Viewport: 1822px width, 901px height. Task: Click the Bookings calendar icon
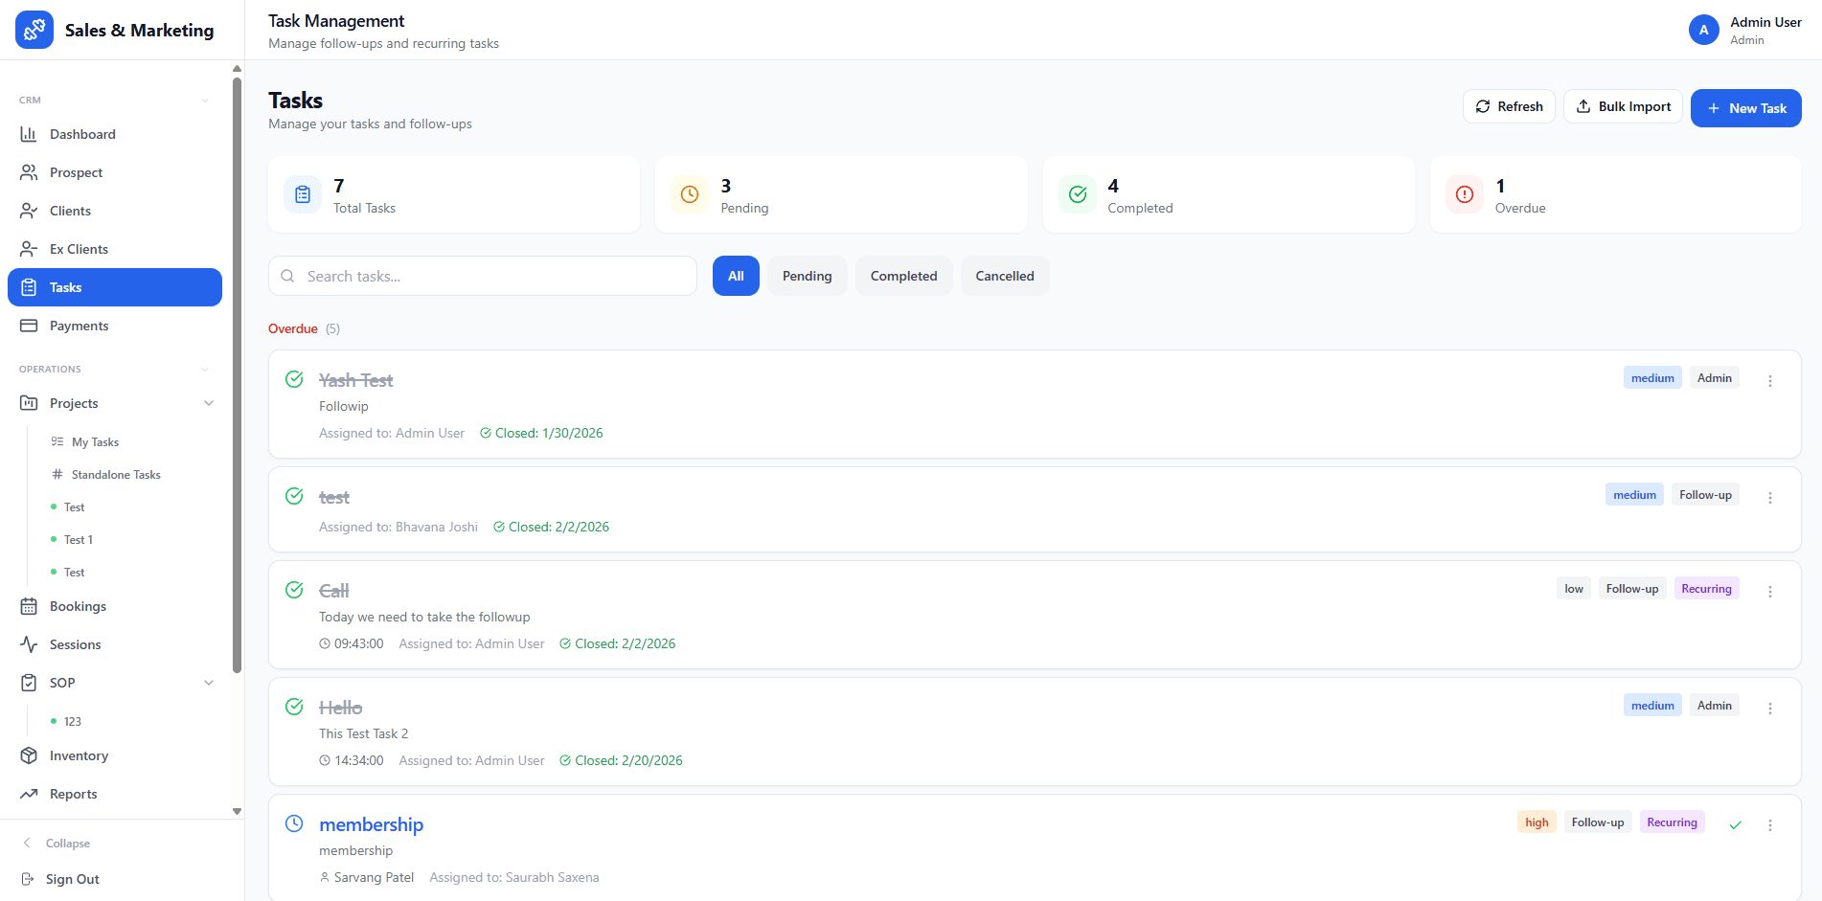coord(29,606)
